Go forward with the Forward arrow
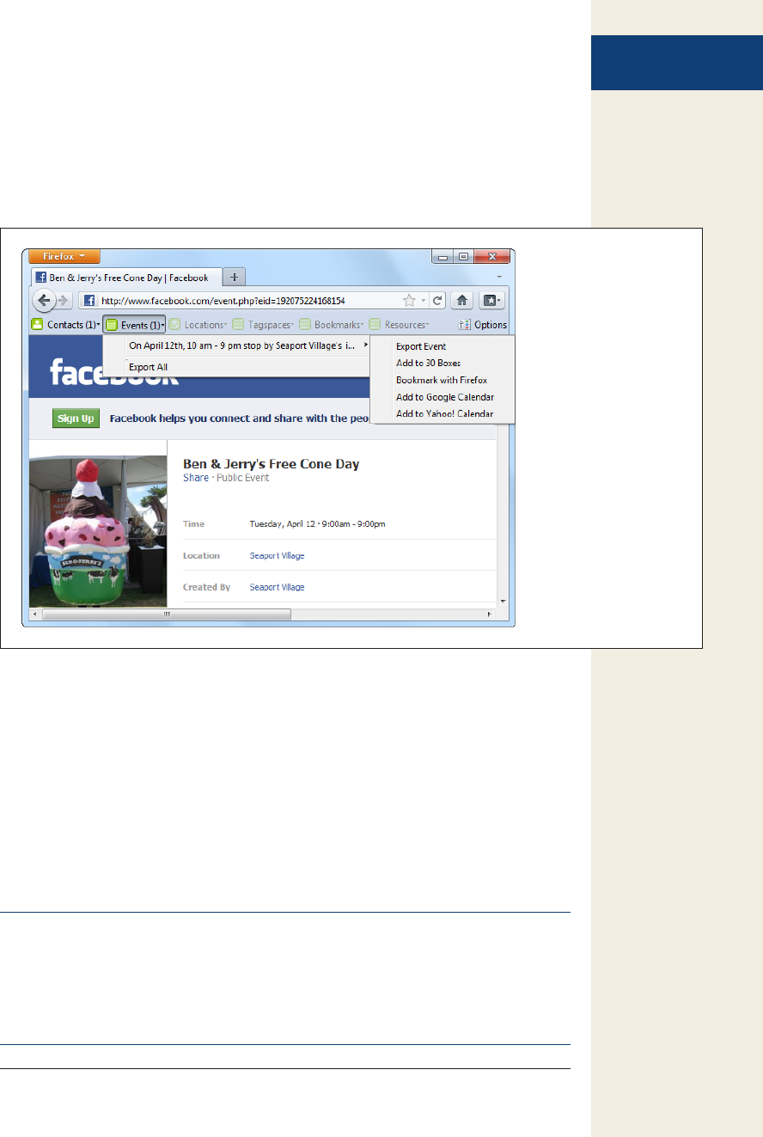The height and width of the screenshot is (1137, 763). (63, 301)
